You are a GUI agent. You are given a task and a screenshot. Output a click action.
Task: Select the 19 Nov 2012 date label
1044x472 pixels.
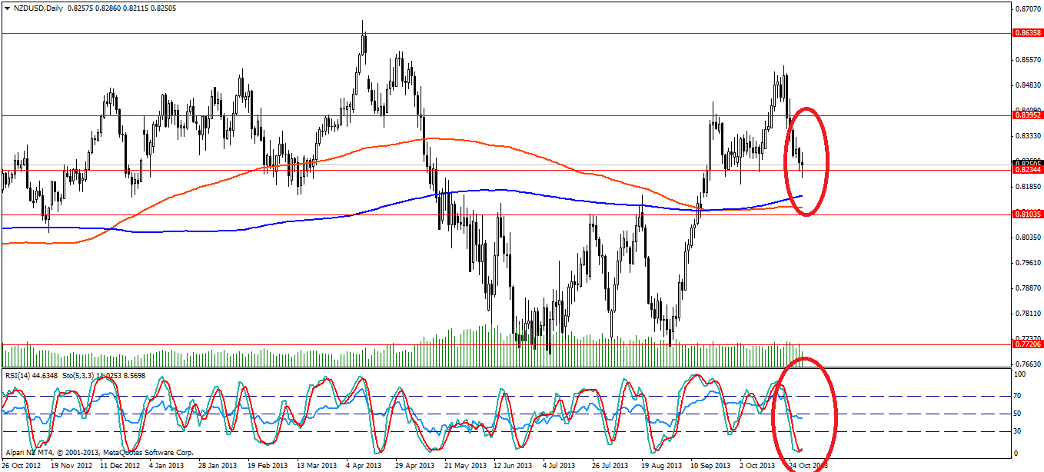coord(70,466)
